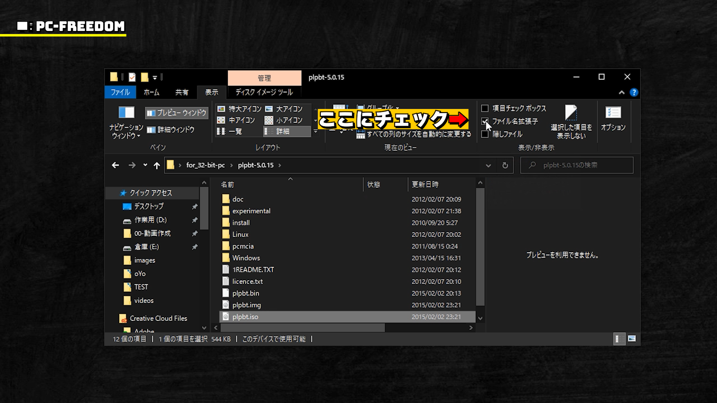Viewport: 717px width, 403px height.
Task: Switch to Disk Image Tools tab
Action: [x=264, y=92]
